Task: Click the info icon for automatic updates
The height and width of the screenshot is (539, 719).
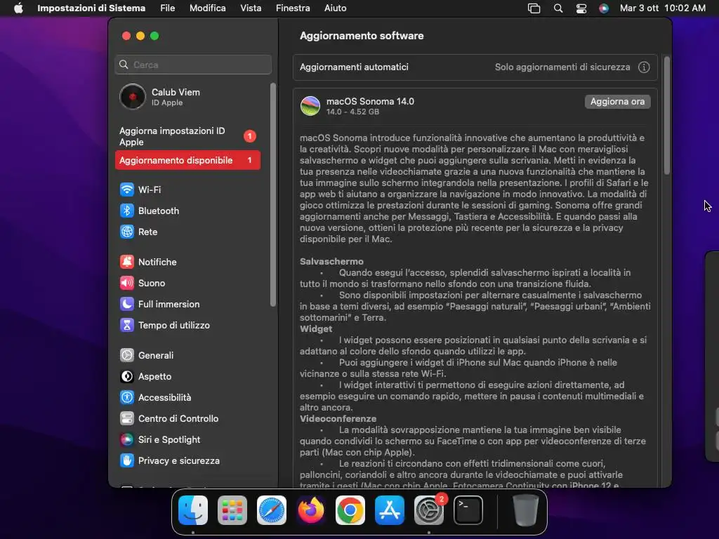Action: coord(644,67)
